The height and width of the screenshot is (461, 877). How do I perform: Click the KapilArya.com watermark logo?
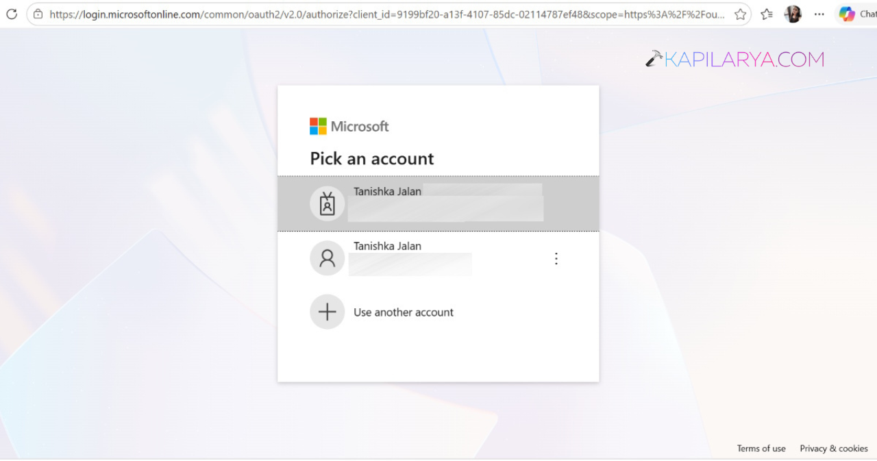coord(734,60)
